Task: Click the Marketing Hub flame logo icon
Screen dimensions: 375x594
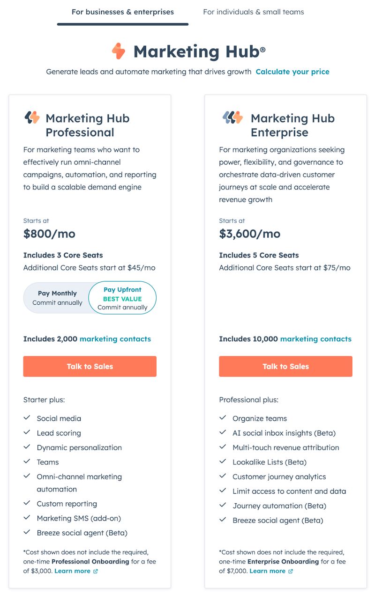Action: pos(118,51)
